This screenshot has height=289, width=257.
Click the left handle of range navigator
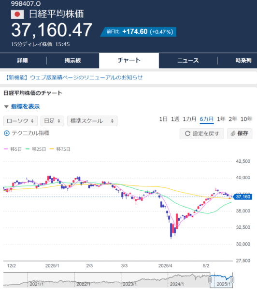pyautogui.click(x=210, y=280)
